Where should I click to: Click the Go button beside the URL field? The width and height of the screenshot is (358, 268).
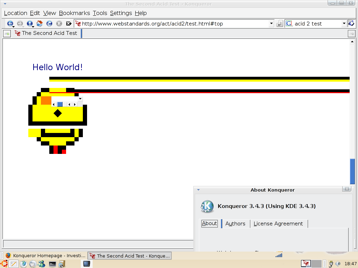[279, 23]
